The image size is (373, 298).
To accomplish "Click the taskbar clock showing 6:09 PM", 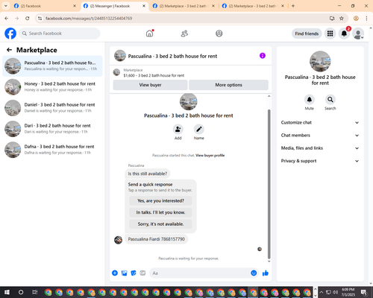I will pos(348,292).
